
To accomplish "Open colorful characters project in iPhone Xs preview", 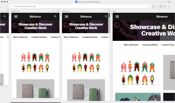I will (86, 62).
